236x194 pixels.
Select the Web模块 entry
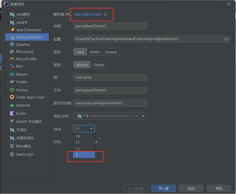pyautogui.click(x=27, y=146)
